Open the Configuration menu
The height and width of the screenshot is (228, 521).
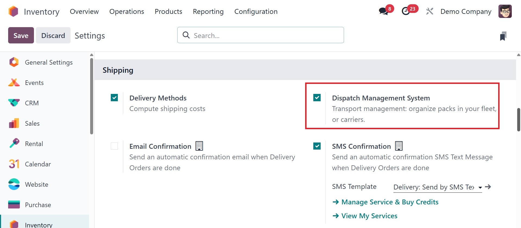[256, 11]
